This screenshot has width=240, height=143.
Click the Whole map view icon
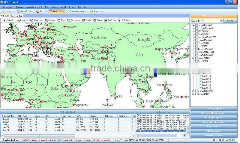[x=83, y=20]
